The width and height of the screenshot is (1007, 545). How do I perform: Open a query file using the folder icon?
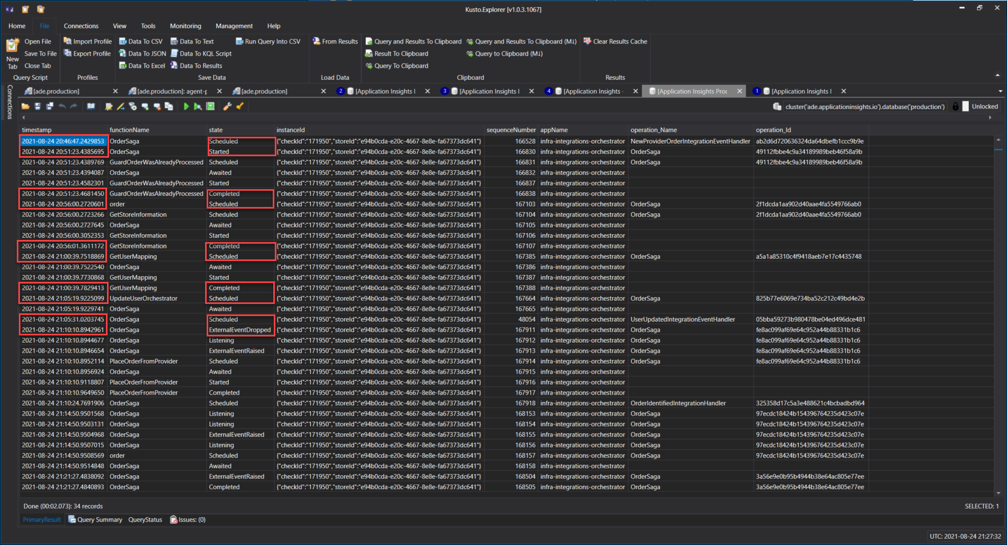(25, 106)
